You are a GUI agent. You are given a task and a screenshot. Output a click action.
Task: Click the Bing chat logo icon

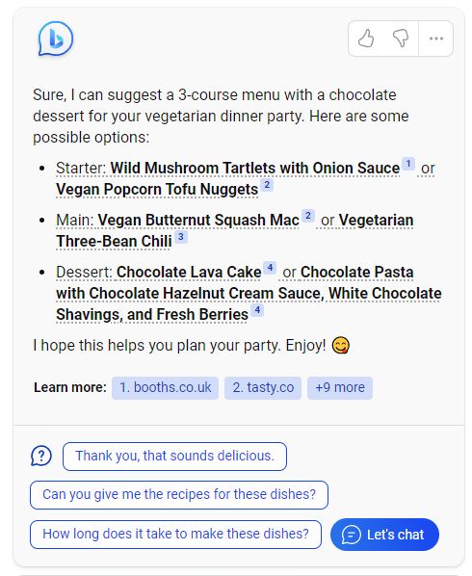(x=56, y=39)
